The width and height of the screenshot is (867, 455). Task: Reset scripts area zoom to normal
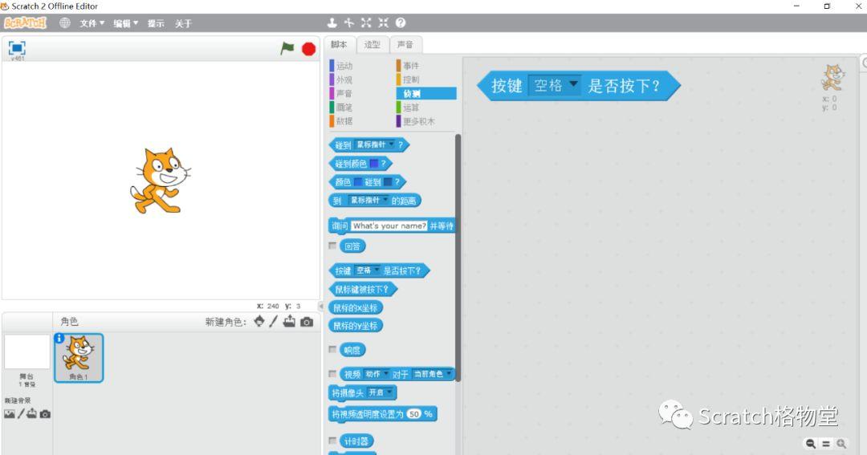(826, 444)
